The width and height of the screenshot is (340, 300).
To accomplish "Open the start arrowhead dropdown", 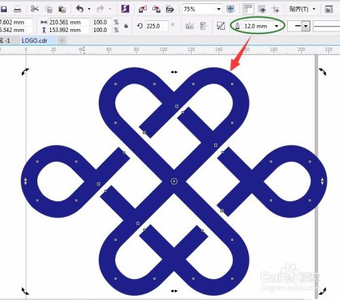I will [306, 26].
